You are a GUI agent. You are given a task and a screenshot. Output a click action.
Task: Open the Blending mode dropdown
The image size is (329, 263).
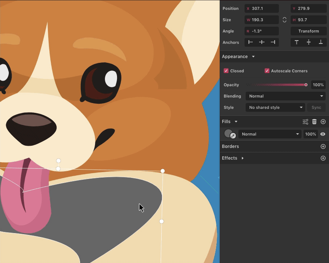pyautogui.click(x=285, y=96)
